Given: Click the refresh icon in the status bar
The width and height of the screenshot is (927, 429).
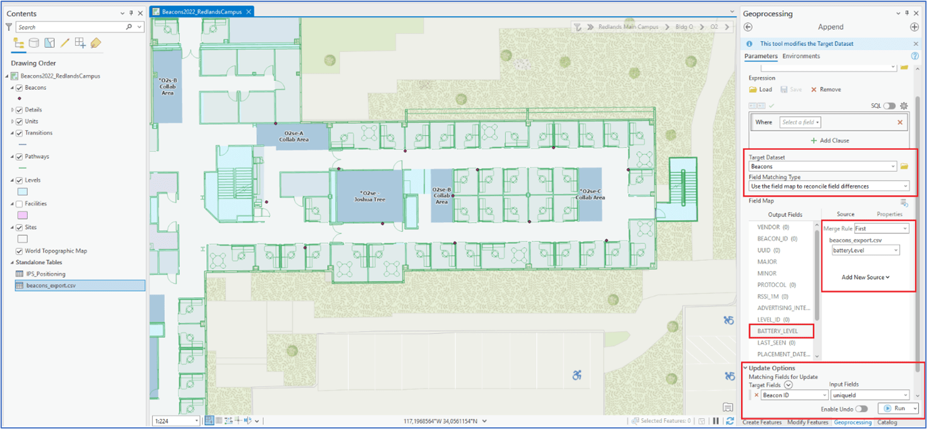Looking at the screenshot, I should pos(731,422).
